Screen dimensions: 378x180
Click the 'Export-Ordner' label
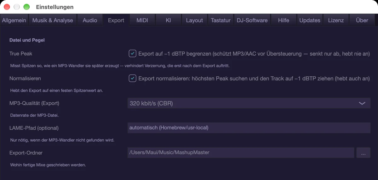pyautogui.click(x=26, y=153)
